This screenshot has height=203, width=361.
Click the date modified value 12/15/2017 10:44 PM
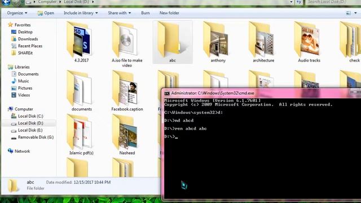(92, 182)
